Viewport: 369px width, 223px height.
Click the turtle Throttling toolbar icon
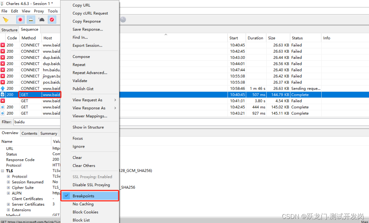(41, 20)
